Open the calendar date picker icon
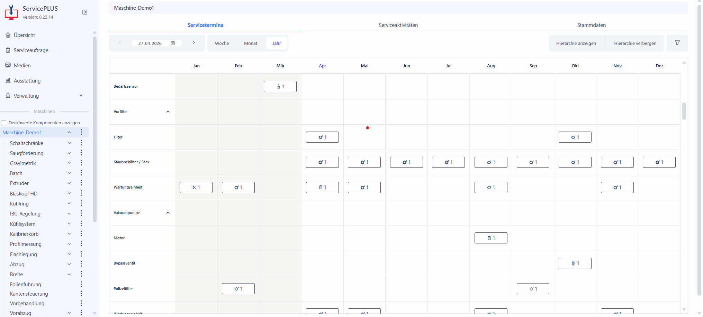The width and height of the screenshot is (703, 317). point(173,43)
